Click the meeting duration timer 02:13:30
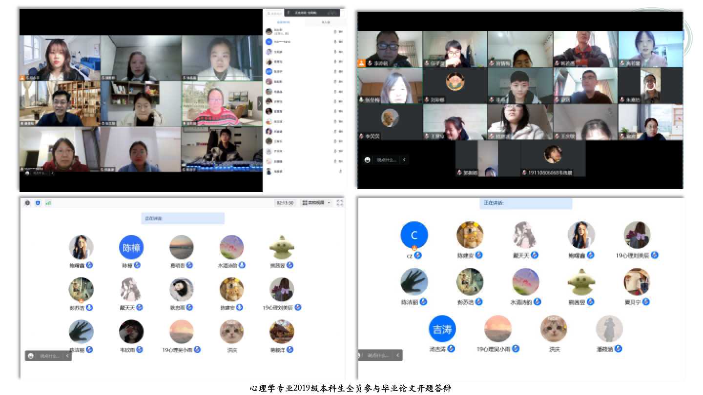This screenshot has height=395, width=703. tap(285, 203)
